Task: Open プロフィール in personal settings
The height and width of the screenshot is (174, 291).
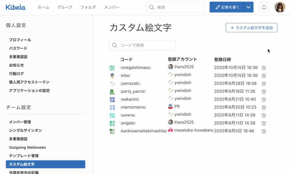Action: [x=20, y=40]
